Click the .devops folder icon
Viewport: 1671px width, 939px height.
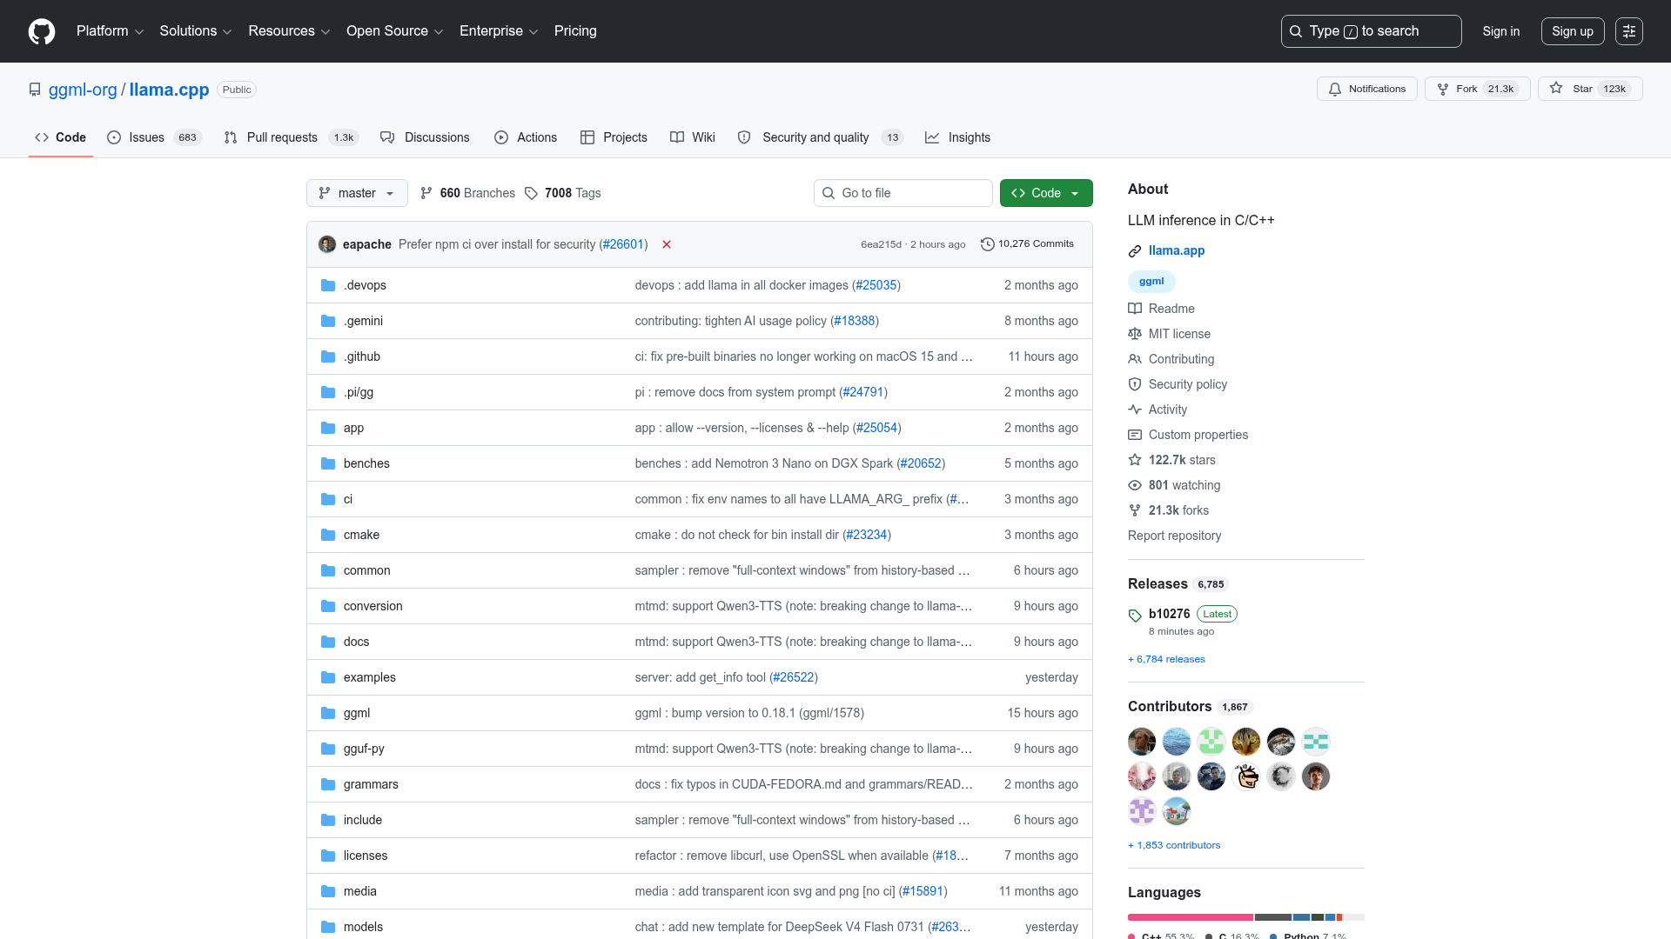328,285
